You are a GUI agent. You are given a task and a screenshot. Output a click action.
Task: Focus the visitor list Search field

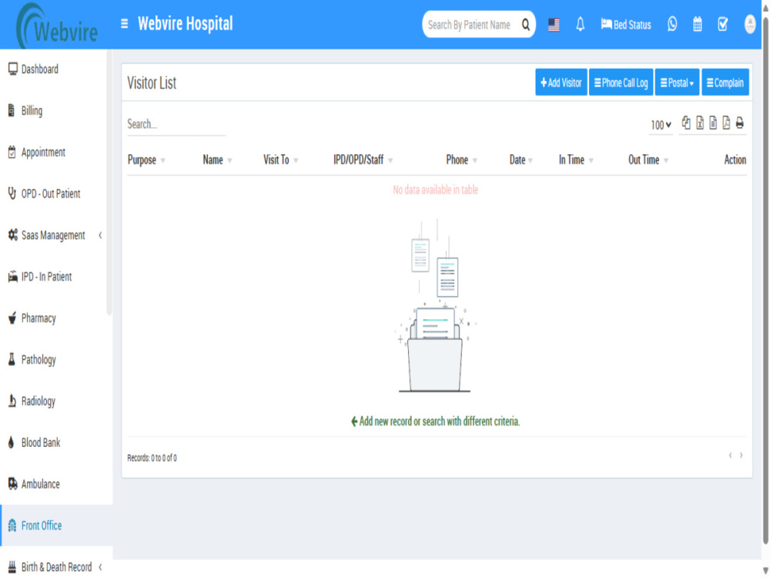coord(176,124)
